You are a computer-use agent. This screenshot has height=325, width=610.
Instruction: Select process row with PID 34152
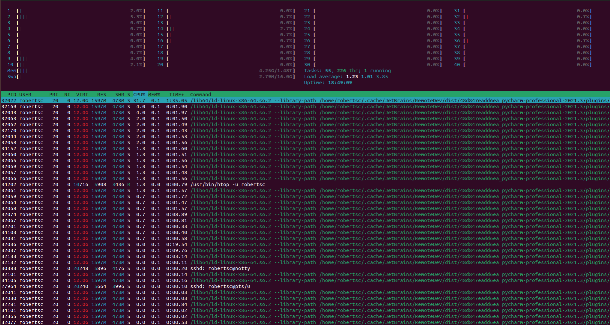[x=305, y=149]
